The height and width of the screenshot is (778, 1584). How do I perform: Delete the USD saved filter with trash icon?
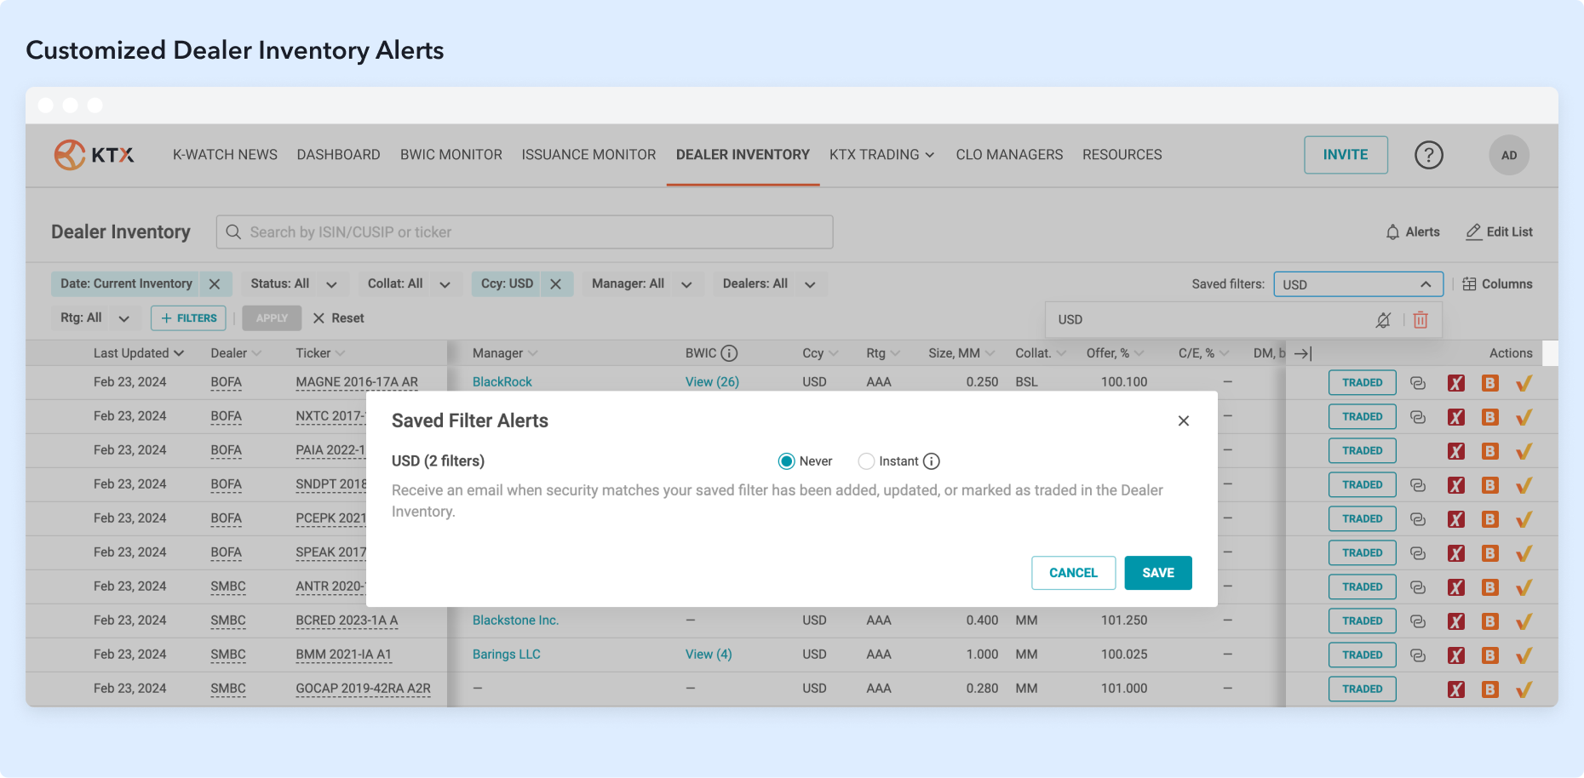1420,320
